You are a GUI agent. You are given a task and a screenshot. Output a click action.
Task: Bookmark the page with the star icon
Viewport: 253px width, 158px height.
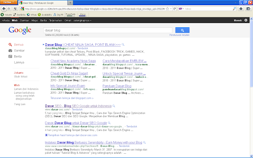(x=168, y=9)
